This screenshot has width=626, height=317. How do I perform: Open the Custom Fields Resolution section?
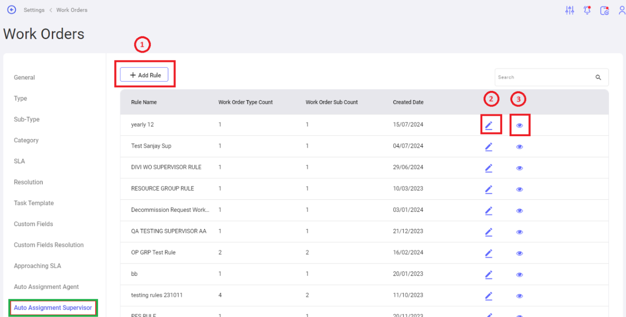coord(49,245)
